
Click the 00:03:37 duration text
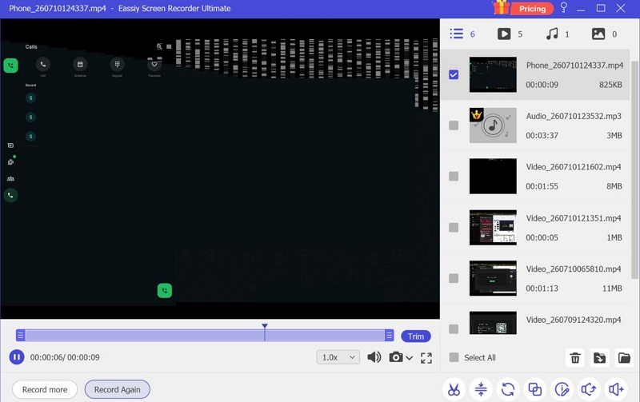tap(542, 135)
